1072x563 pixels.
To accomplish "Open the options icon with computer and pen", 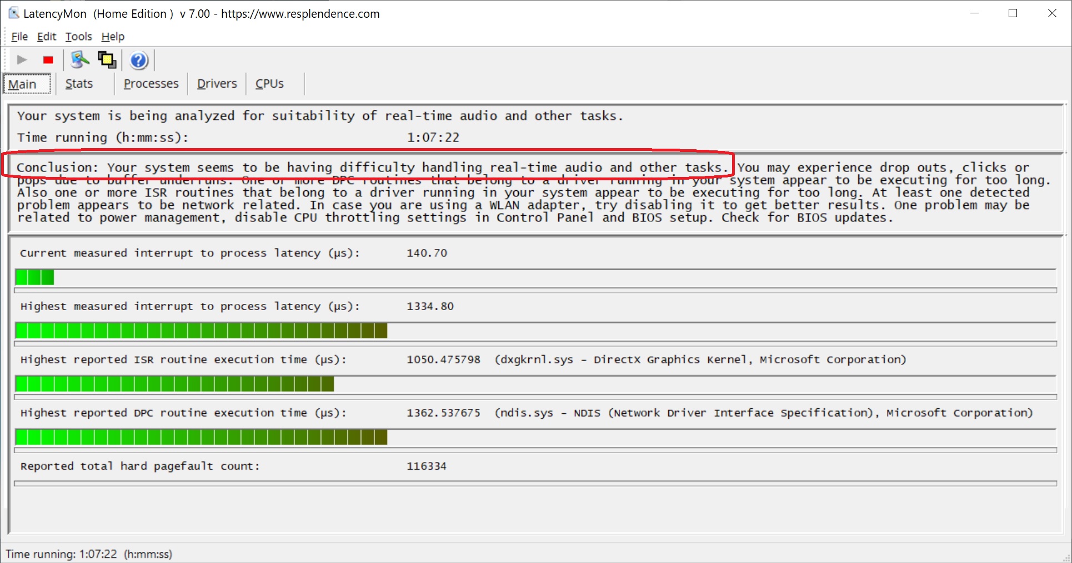I will [79, 60].
